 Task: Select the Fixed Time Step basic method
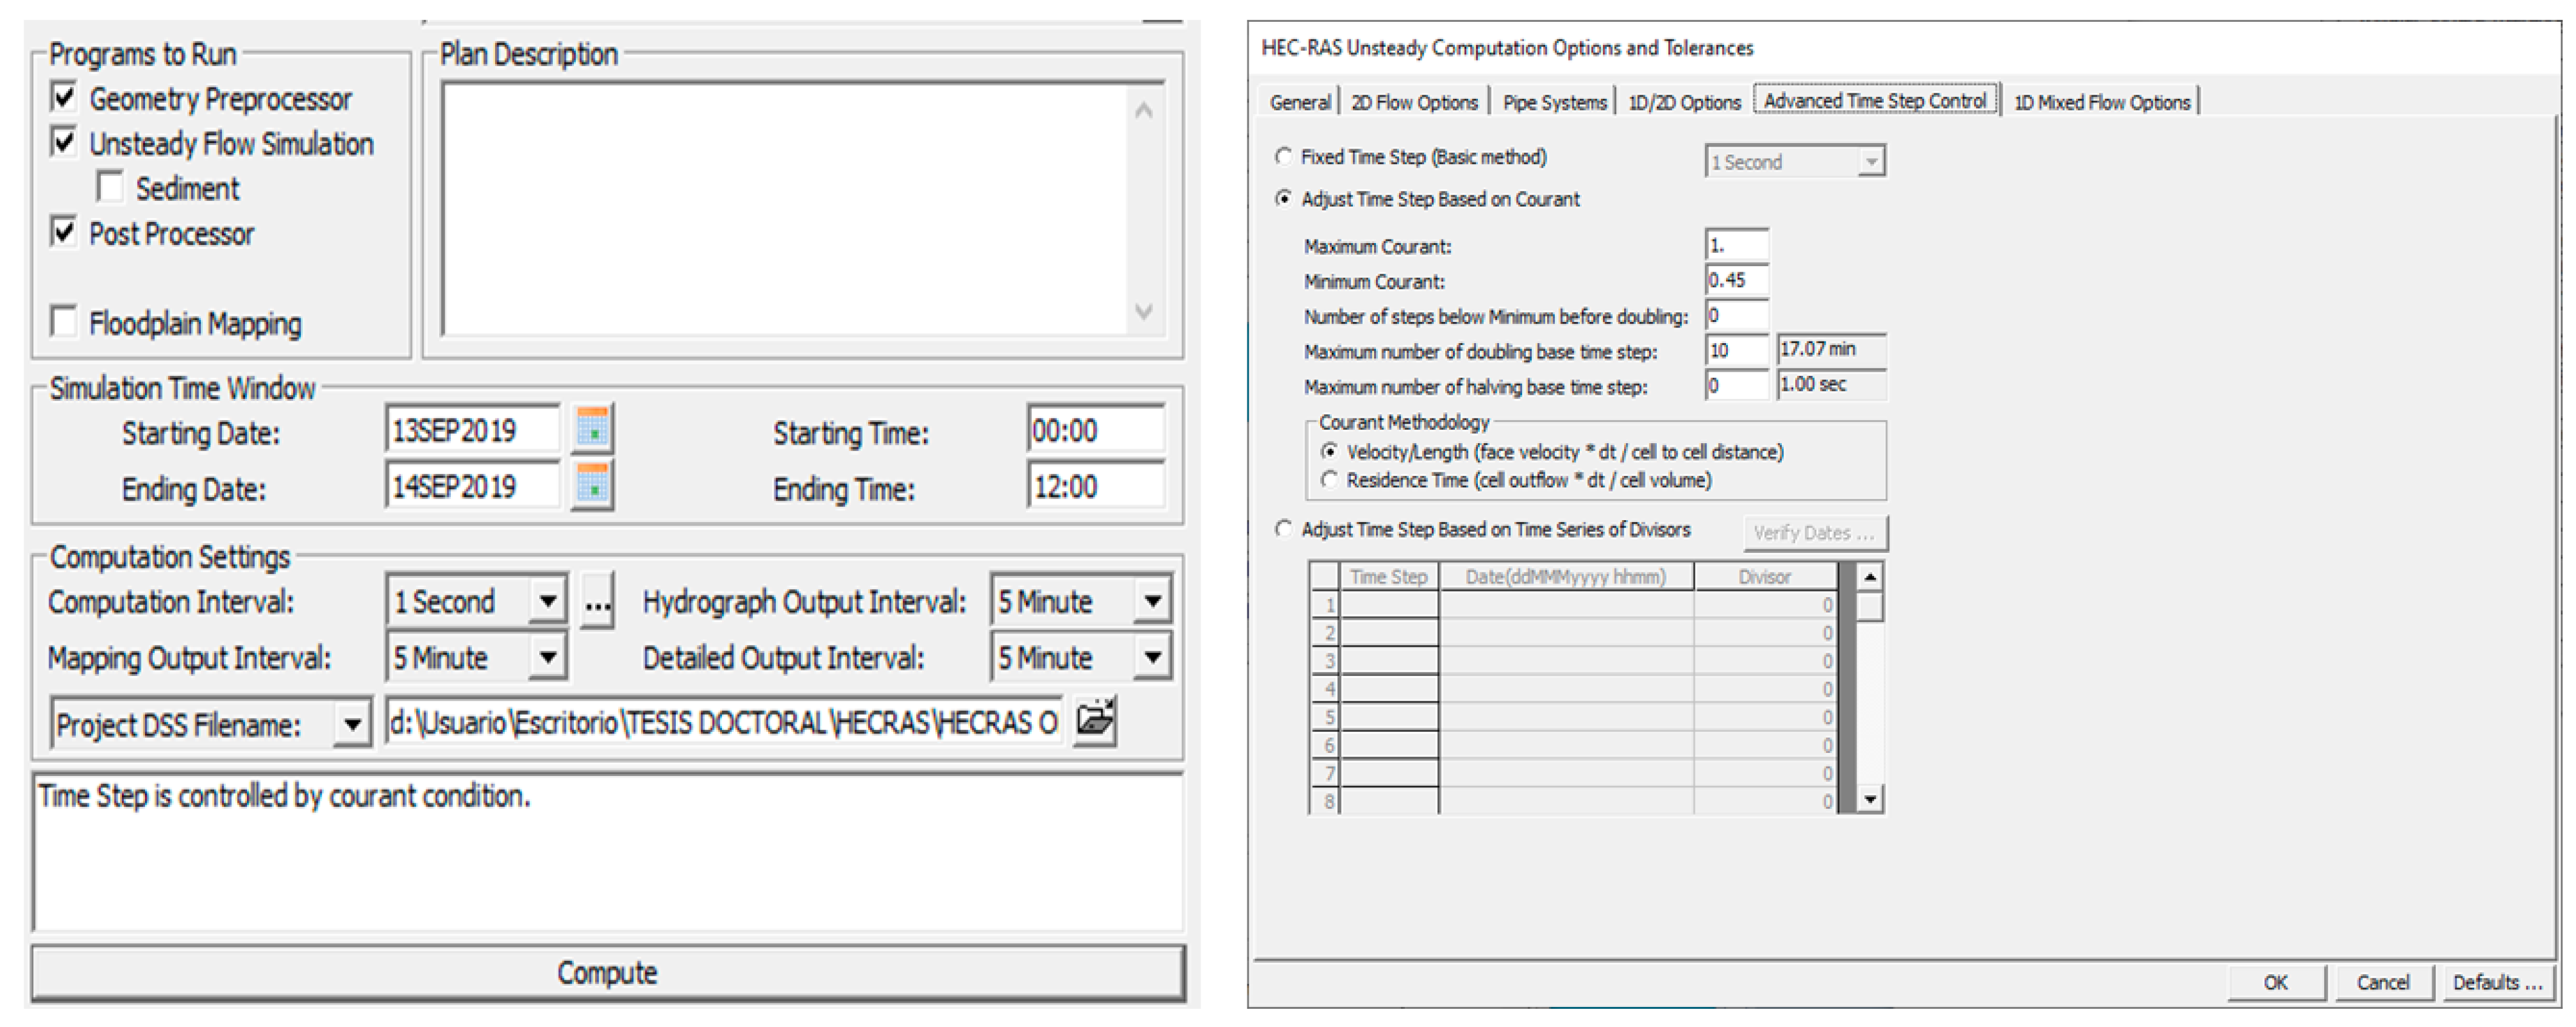[x=1284, y=157]
